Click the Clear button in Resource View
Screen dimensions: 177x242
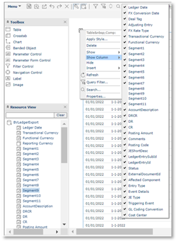(x=61, y=115)
